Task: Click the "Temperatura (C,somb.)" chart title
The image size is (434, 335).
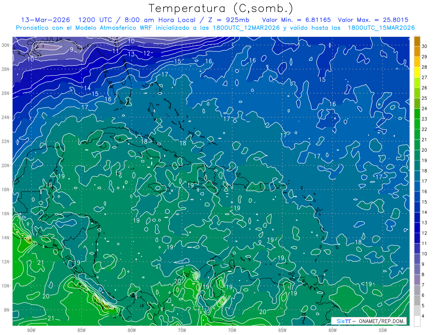Action: (x=220, y=8)
